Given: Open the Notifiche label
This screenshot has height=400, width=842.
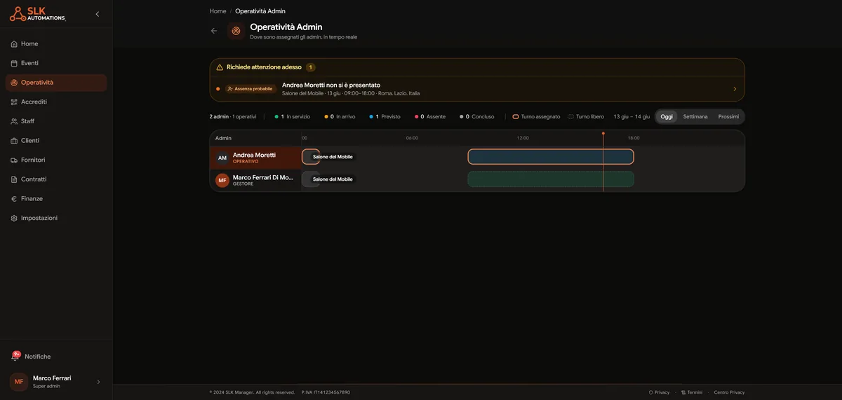Looking at the screenshot, I should pos(37,357).
